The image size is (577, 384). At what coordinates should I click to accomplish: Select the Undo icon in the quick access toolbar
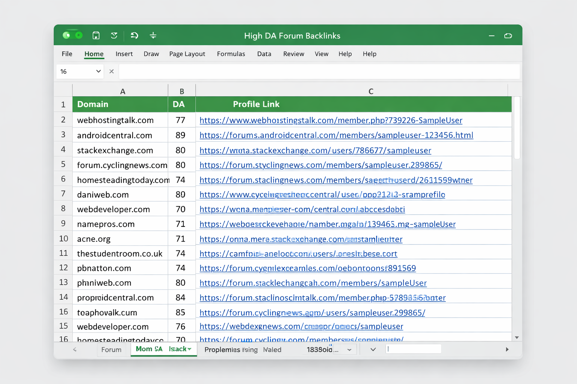point(134,35)
